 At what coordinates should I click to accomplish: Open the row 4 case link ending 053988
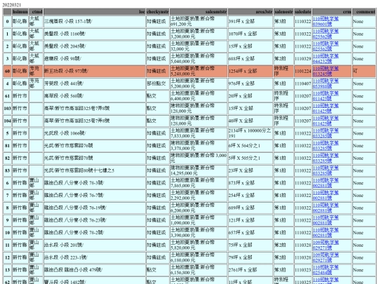point(326,83)
